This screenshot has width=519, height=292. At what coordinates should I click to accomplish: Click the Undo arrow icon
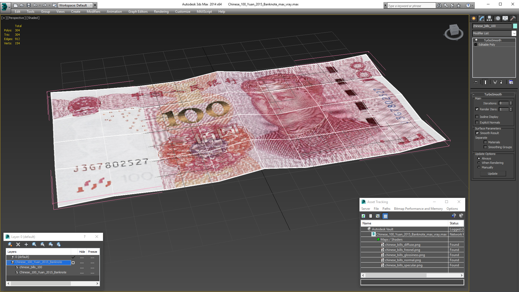click(35, 5)
